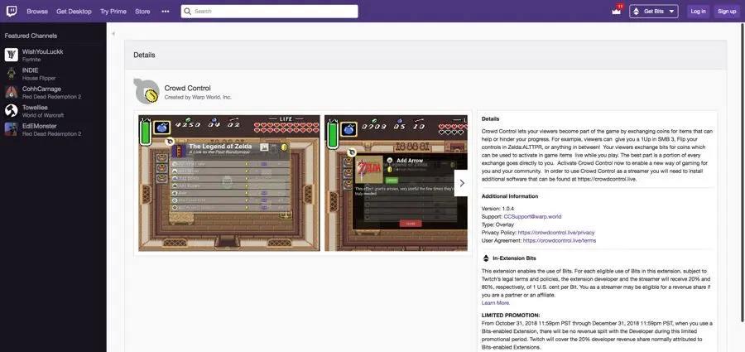The width and height of the screenshot is (745, 352).
Task: View the first Zelda screenshot thumbnail
Action: click(x=229, y=183)
